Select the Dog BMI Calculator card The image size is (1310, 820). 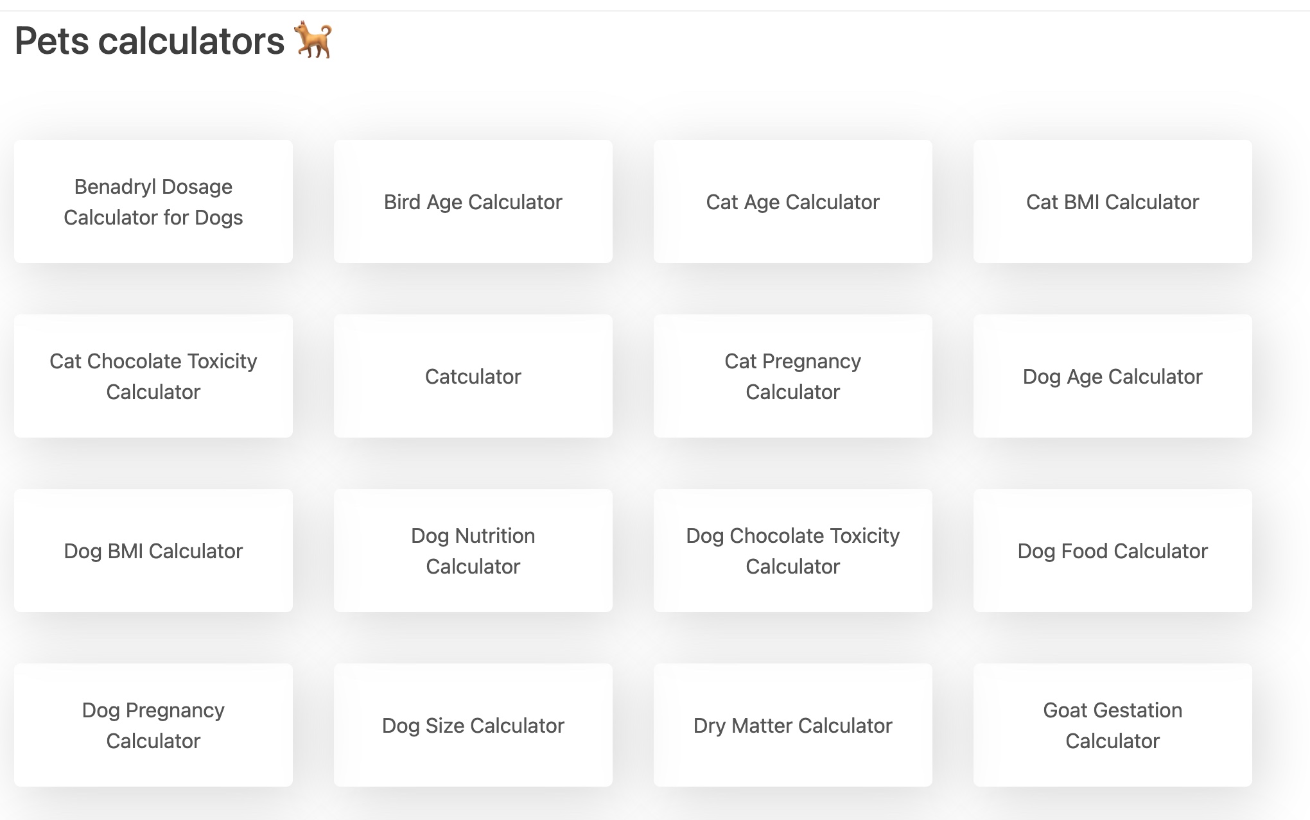pos(153,551)
